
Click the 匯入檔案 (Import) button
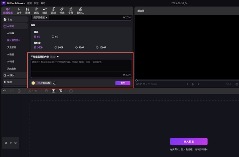tap(189, 142)
